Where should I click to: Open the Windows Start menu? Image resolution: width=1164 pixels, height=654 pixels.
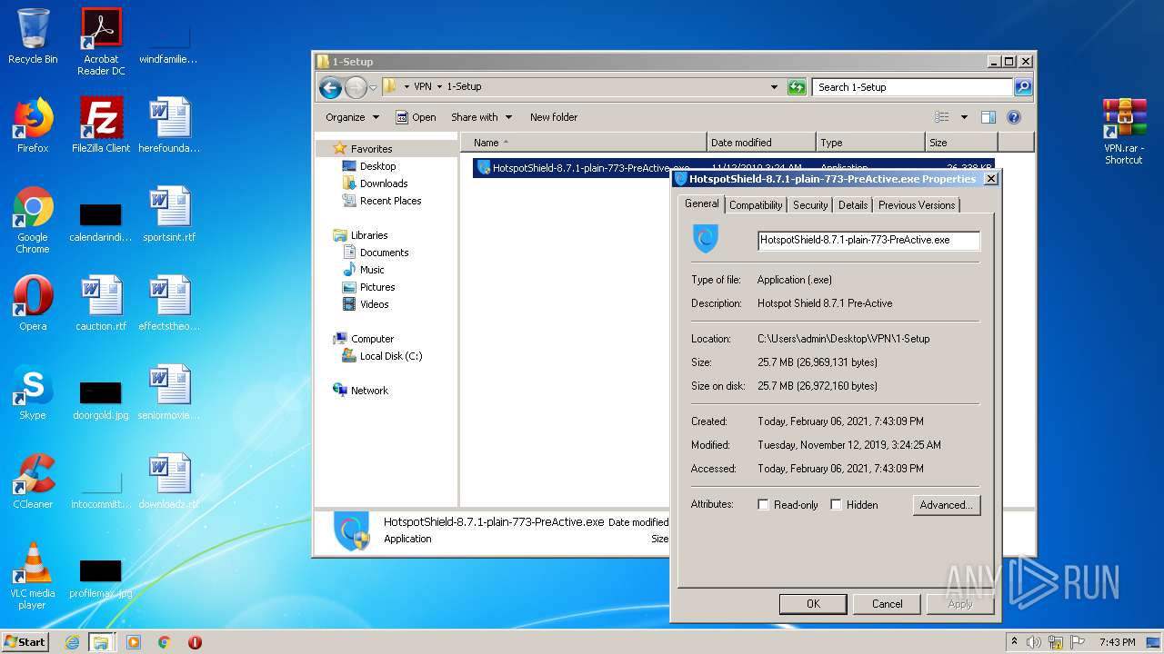point(25,642)
